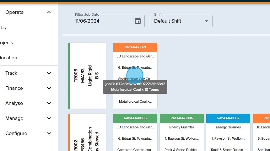
Task: Expand the Configure menu section
Action: 49,133
